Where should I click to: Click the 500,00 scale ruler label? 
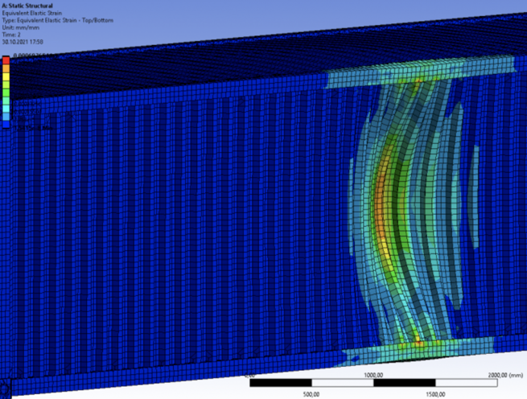311,394
